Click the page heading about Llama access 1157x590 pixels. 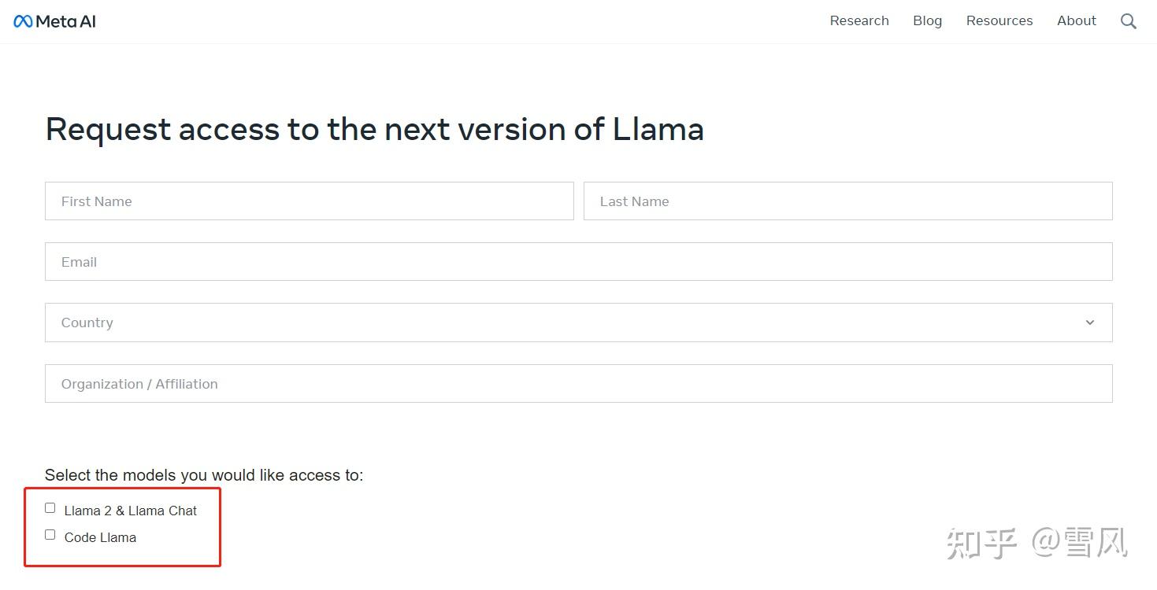pyautogui.click(x=375, y=128)
